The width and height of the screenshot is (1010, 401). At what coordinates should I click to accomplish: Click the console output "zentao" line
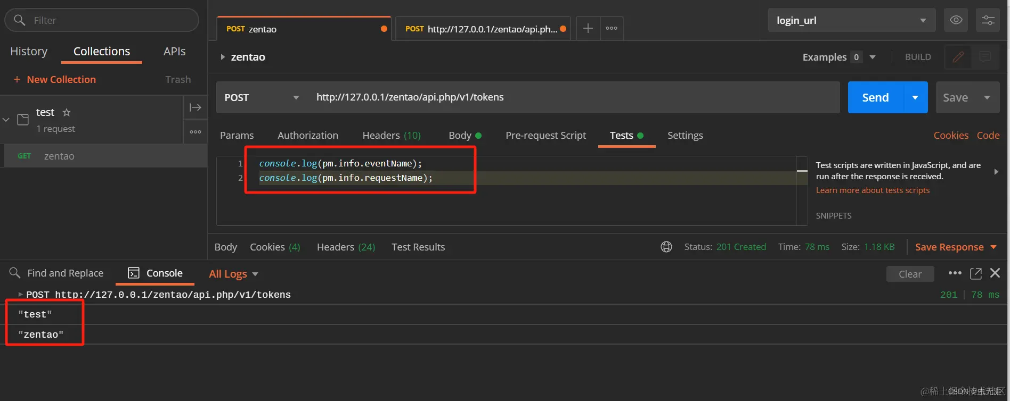41,335
